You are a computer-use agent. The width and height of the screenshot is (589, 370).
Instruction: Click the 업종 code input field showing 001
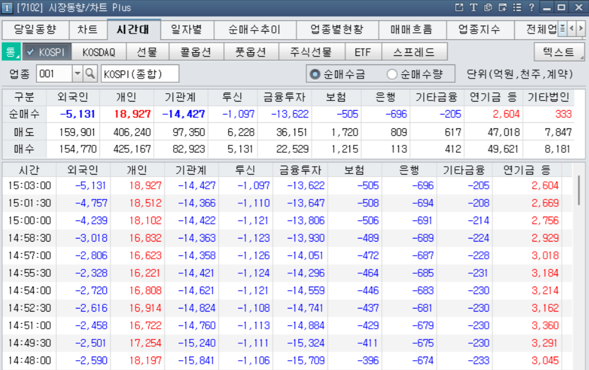(54, 74)
